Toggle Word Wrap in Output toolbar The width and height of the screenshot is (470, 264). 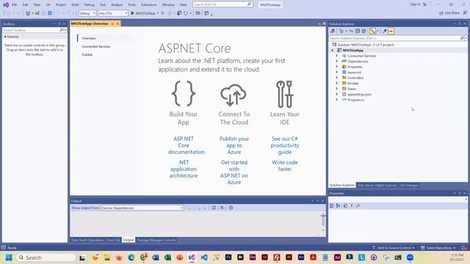(x=223, y=208)
